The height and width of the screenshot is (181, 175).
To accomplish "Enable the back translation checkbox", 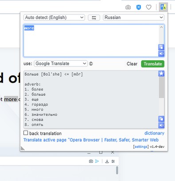I will 26,133.
